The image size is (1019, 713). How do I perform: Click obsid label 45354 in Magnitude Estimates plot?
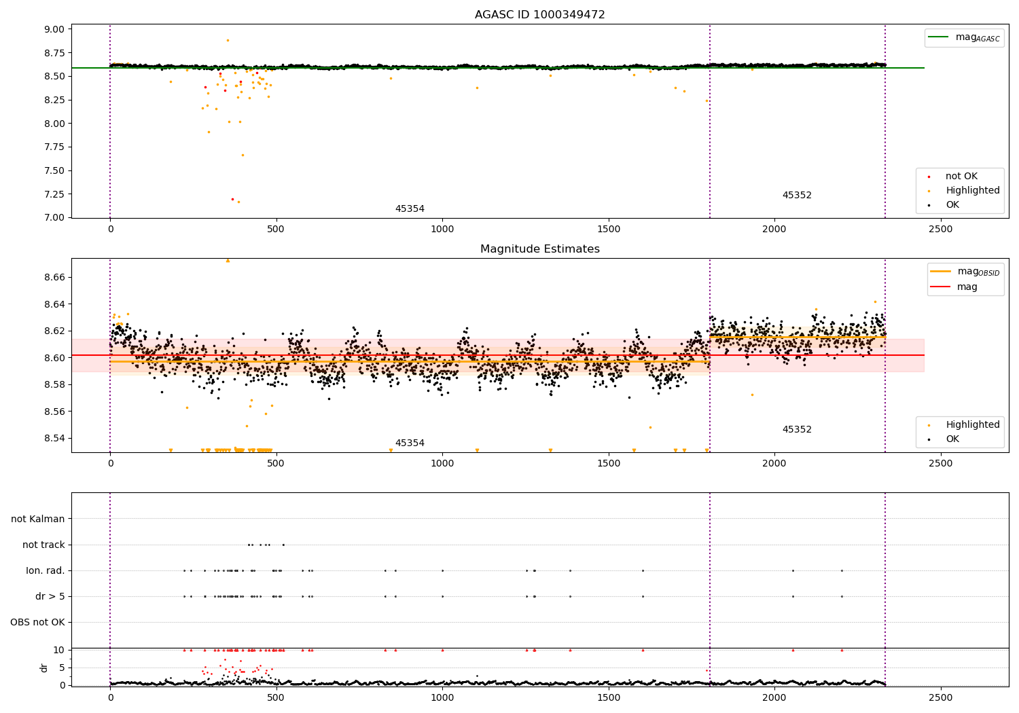tap(410, 443)
